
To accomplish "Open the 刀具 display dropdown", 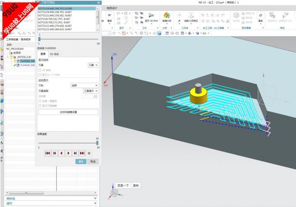I will coord(93,65).
